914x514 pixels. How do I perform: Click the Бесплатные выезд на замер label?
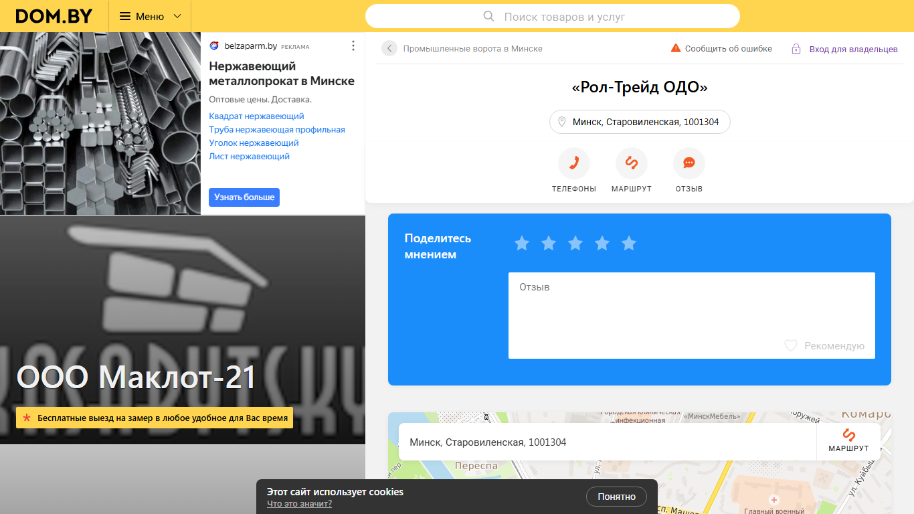[155, 418]
